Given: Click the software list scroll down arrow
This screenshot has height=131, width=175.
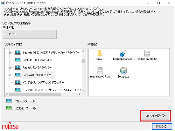Looking at the screenshot, I should pyautogui.click(x=83, y=90).
